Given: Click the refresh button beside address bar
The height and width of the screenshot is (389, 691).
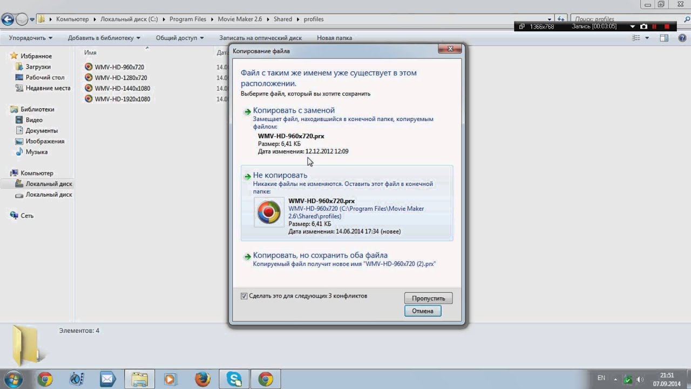Looking at the screenshot, I should [x=561, y=19].
